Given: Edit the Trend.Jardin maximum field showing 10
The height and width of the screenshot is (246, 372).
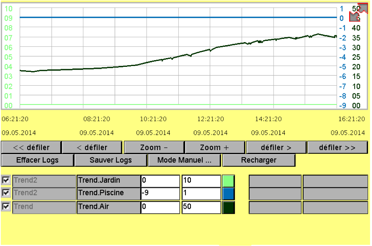Looking at the screenshot, I should tap(201, 181).
